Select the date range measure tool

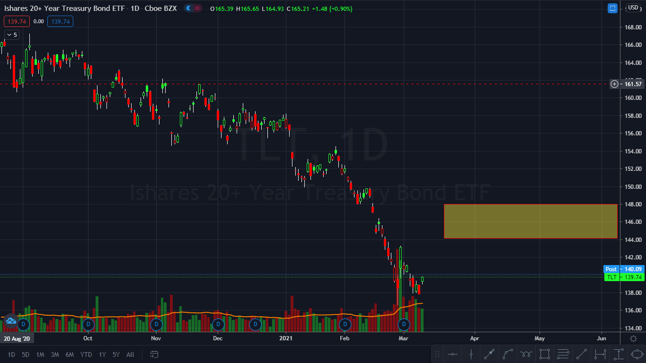point(600,354)
